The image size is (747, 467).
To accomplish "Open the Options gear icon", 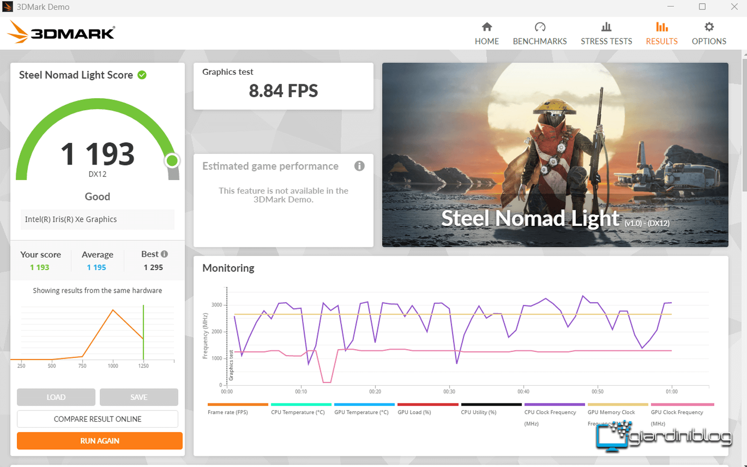I will 709,27.
